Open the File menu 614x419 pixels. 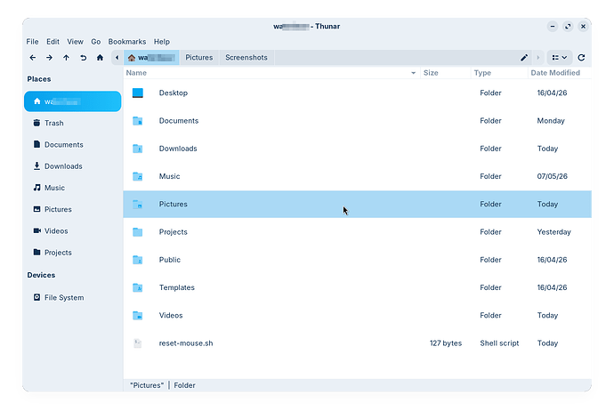coord(33,42)
